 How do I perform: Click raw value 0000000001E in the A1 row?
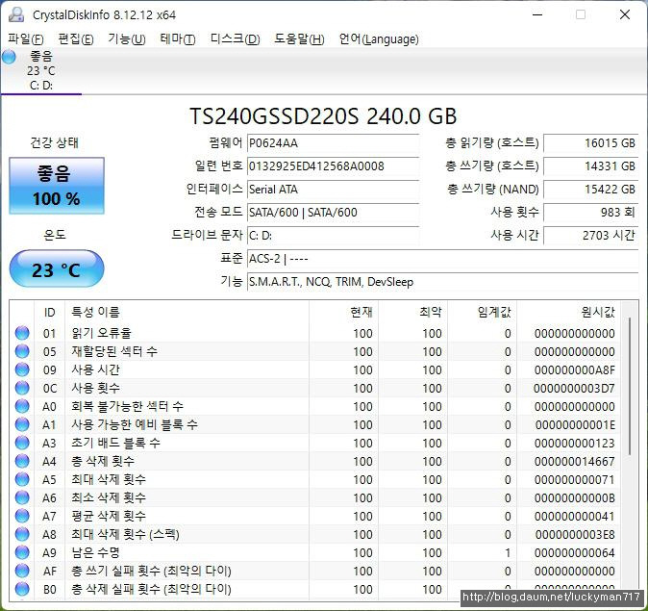(x=575, y=425)
